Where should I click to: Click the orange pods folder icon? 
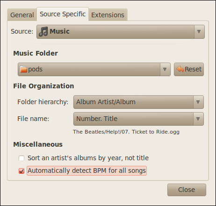coord(23,69)
